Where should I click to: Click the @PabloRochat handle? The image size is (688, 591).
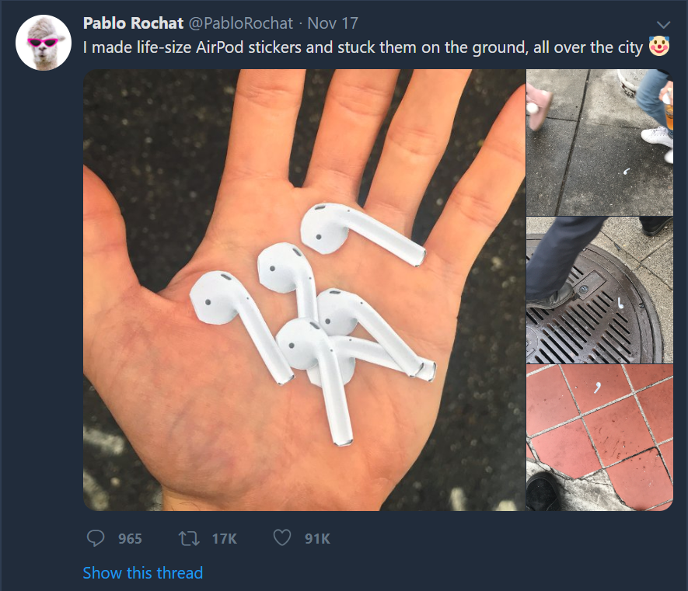tap(240, 23)
